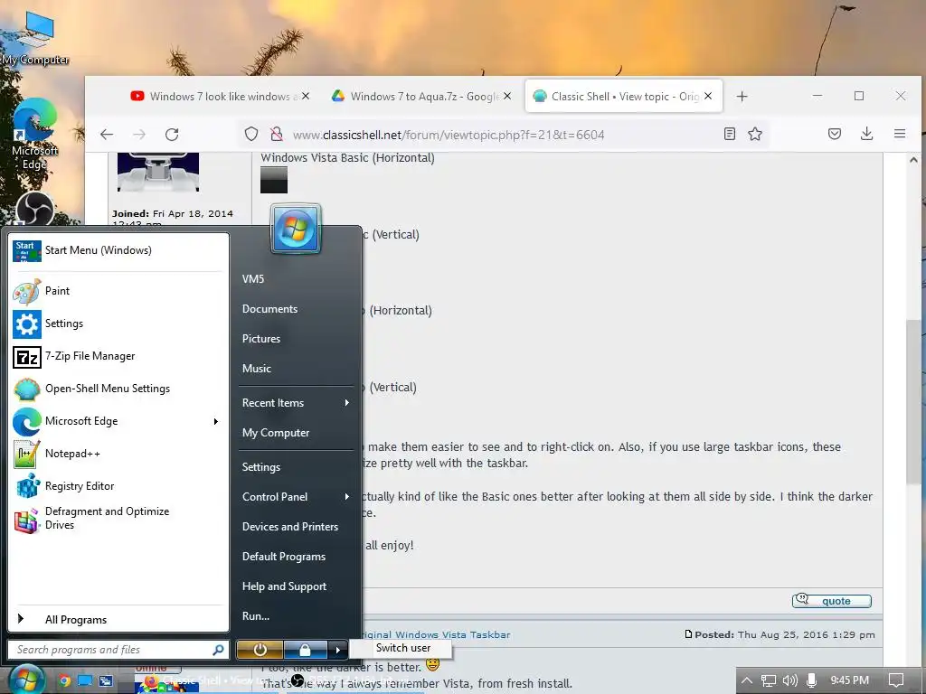
Task: Reload the page in Firefox
Action: click(172, 135)
